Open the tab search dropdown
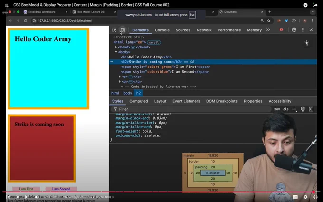The width and height of the screenshot is (323, 202). 313,12
